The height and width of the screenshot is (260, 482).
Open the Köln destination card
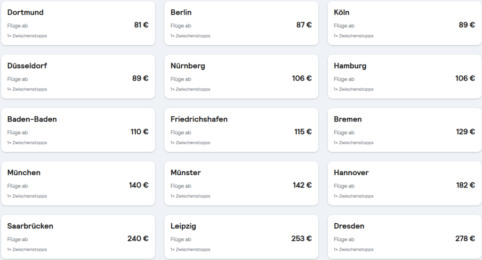(405, 24)
